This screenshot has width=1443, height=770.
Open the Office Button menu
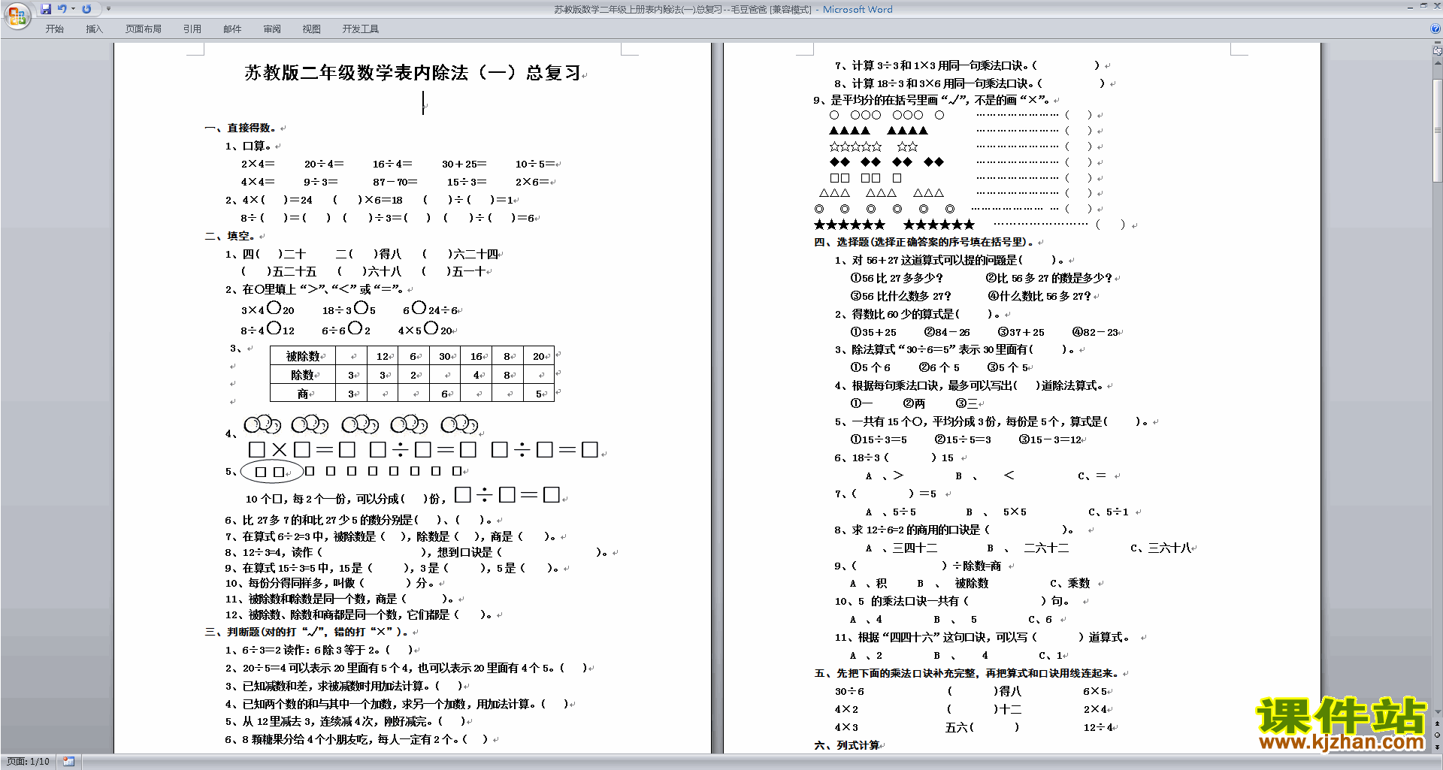click(17, 15)
